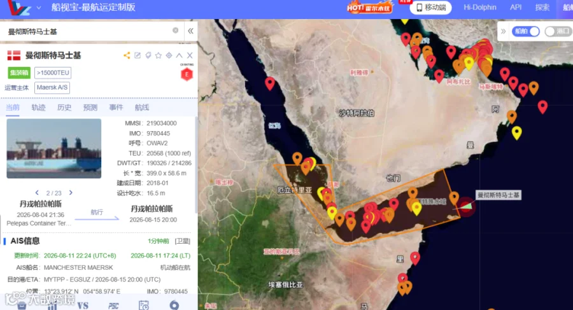Click the edit note icon in ship header
The width and height of the screenshot is (573, 310).
138,55
